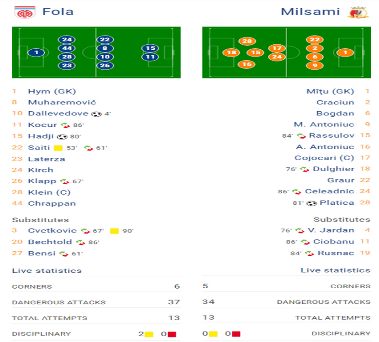Click substitution arrows icon next to Kocur
The height and width of the screenshot is (342, 379).
tap(65, 125)
